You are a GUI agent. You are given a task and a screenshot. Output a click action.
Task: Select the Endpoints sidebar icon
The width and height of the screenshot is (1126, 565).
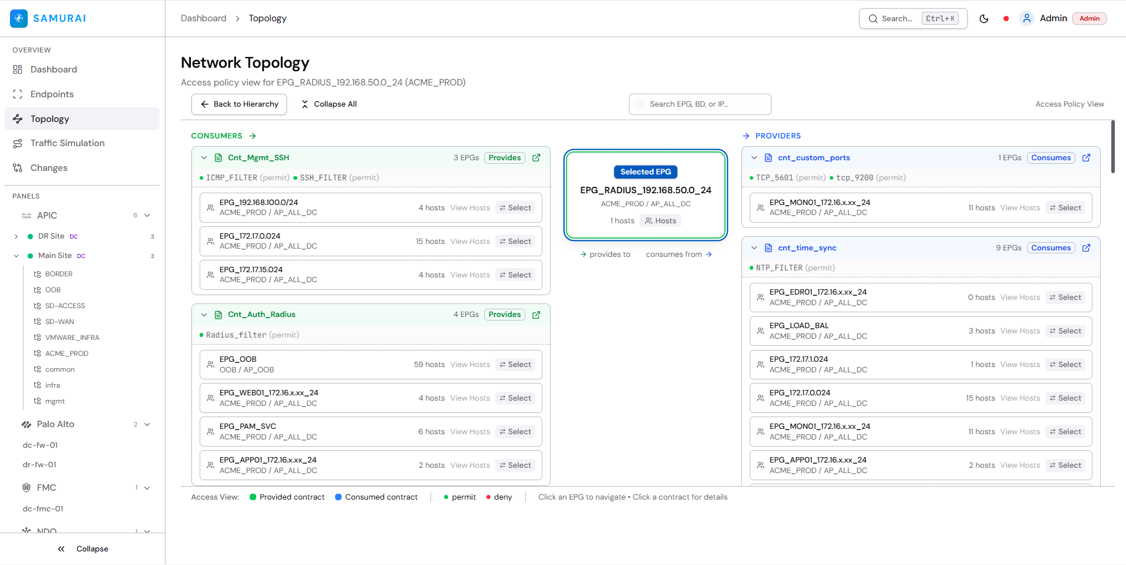click(x=18, y=94)
